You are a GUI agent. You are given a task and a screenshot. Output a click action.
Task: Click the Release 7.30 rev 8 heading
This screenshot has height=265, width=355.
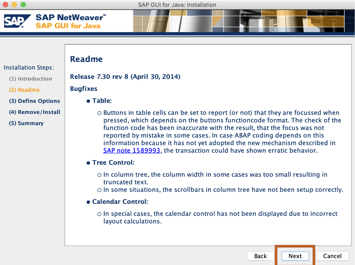click(x=125, y=77)
